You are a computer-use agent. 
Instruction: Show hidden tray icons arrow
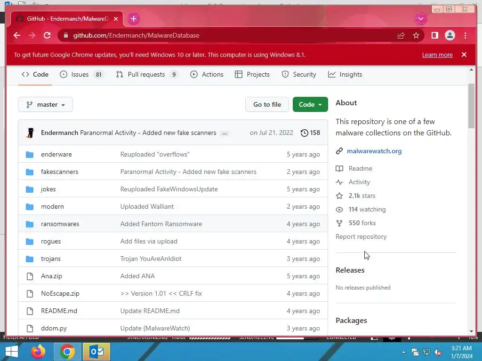point(403,352)
